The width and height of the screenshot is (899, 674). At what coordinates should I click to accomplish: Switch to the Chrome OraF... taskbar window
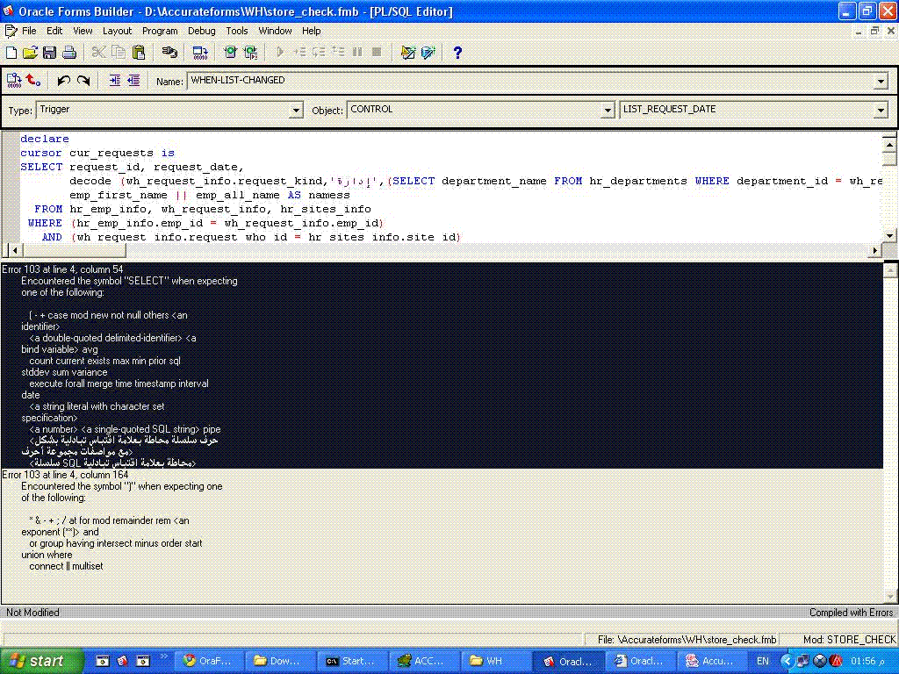tap(207, 662)
